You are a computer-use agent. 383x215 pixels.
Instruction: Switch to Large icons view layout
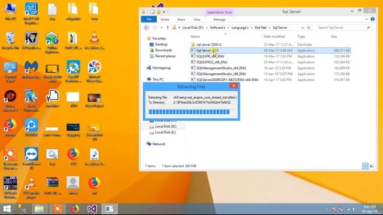(x=372, y=166)
